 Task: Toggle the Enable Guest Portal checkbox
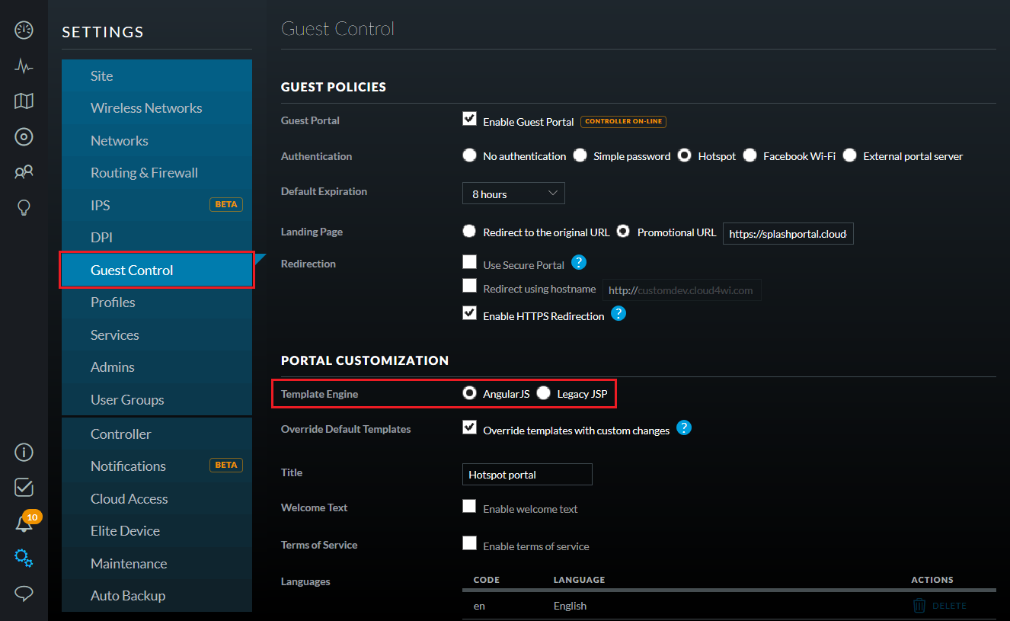point(469,119)
